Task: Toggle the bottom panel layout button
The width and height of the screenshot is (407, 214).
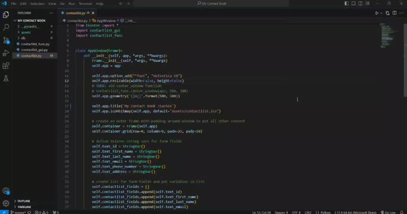Action: [x=353, y=4]
